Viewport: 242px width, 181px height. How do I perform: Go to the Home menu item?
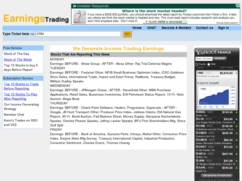137,28
